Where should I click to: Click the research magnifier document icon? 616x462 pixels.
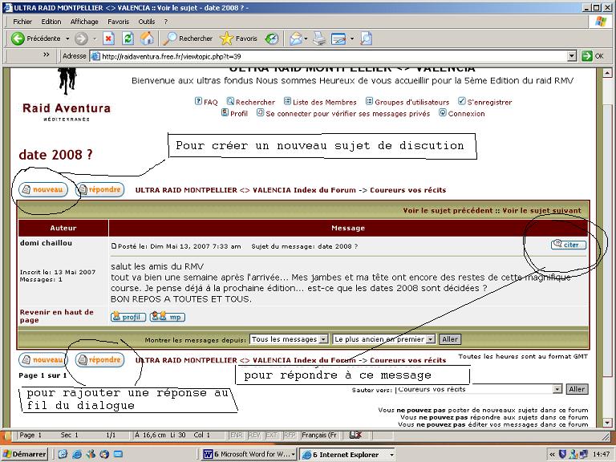click(x=366, y=38)
